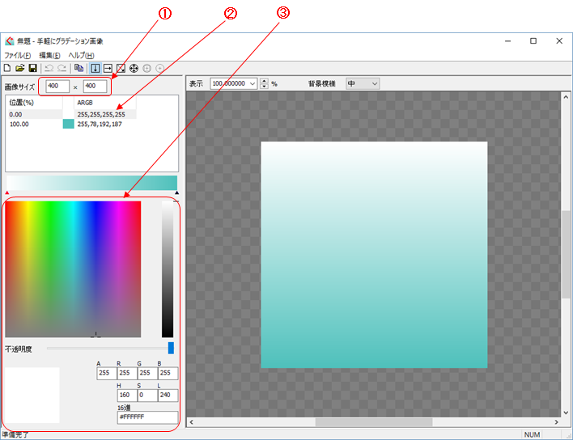Click the vertical lightness grayscale bar
Image resolution: width=573 pixels, height=440 pixels.
[x=168, y=269]
